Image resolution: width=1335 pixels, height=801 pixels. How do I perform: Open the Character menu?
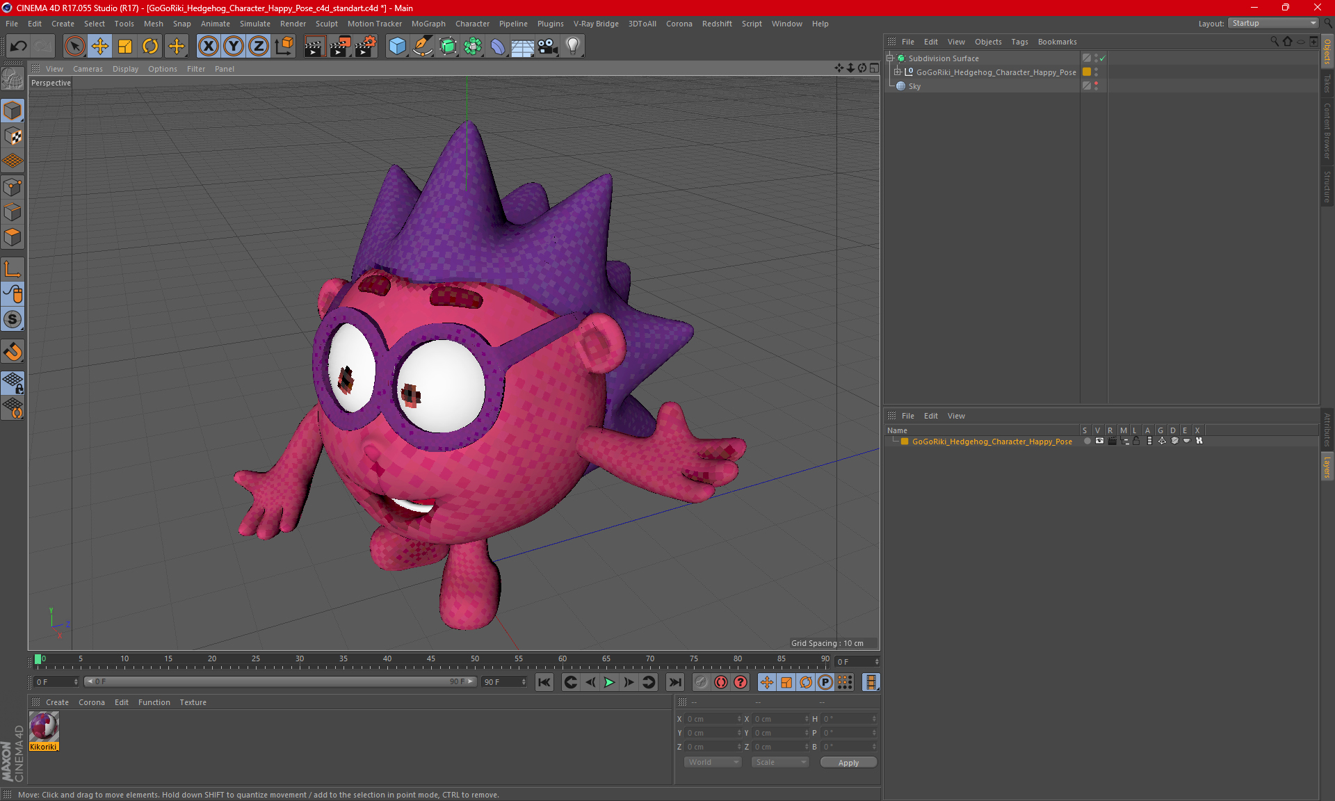click(472, 24)
